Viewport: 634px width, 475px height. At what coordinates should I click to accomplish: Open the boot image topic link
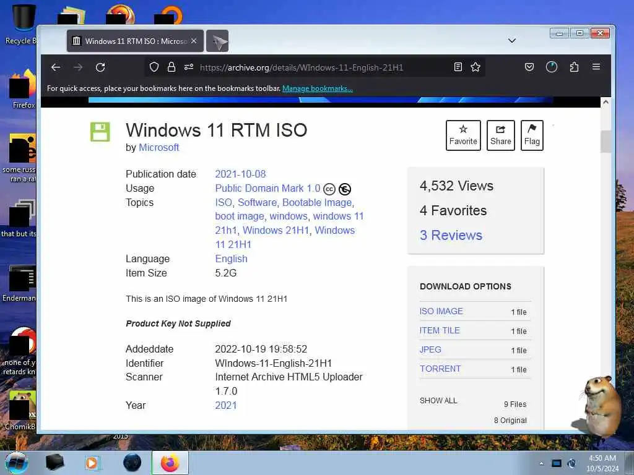pos(240,216)
